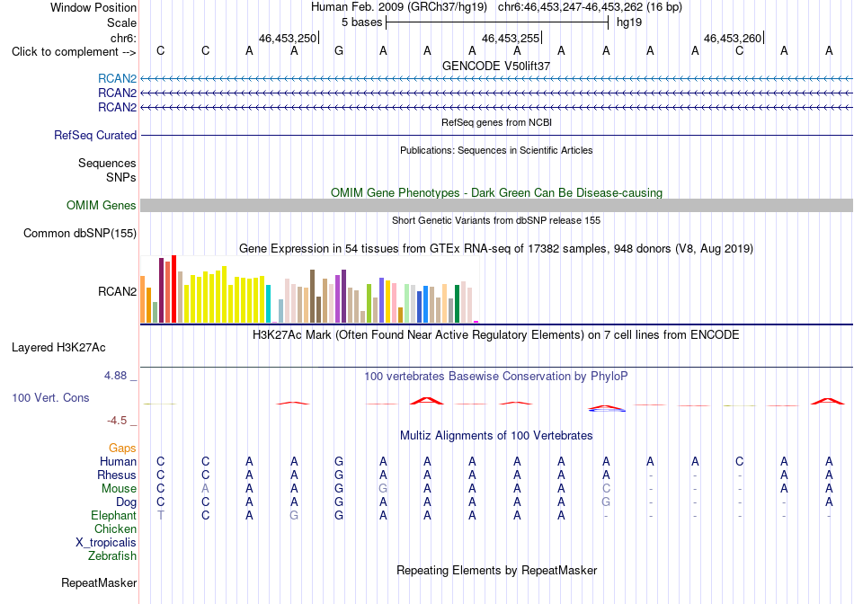Screen dimensions: 854x604
Task: Select the SNPs publications track label
Action: tap(121, 178)
